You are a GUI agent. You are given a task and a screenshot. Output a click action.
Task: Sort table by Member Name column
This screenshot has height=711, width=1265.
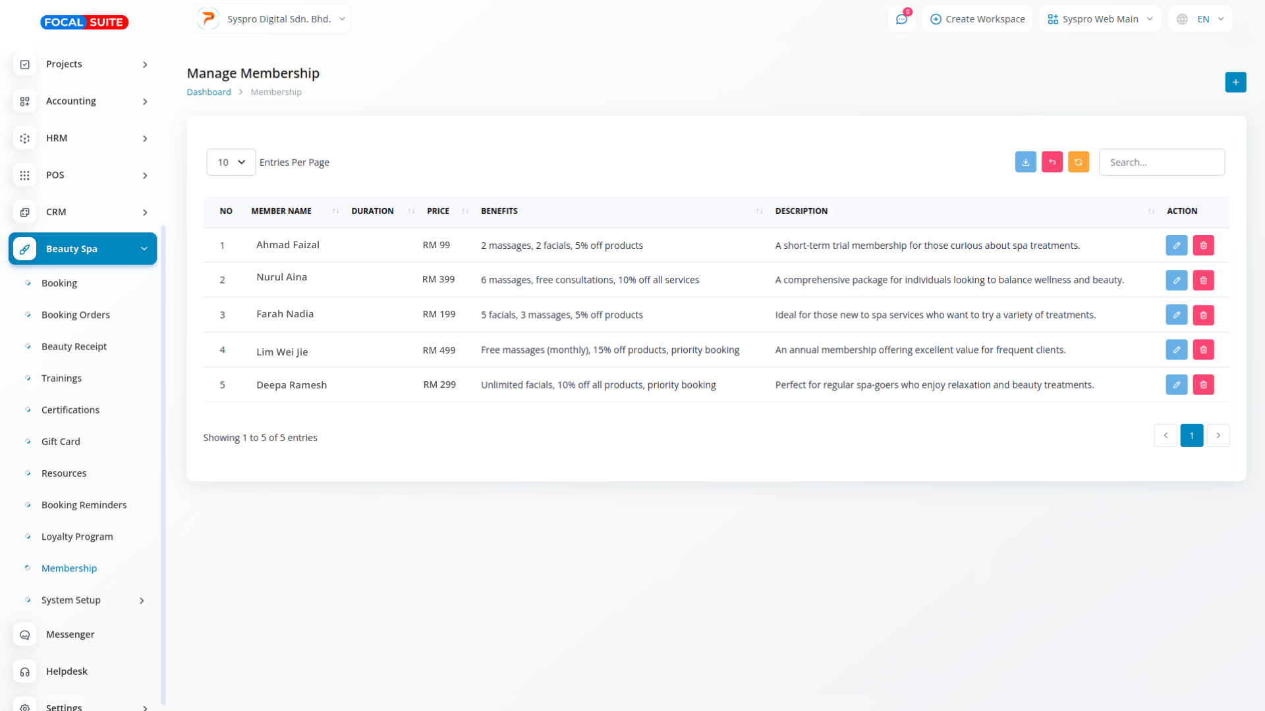point(281,211)
